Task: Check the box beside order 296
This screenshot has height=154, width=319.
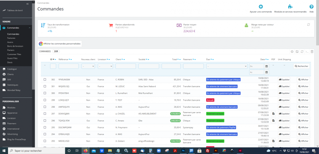Action: (x=45, y=121)
